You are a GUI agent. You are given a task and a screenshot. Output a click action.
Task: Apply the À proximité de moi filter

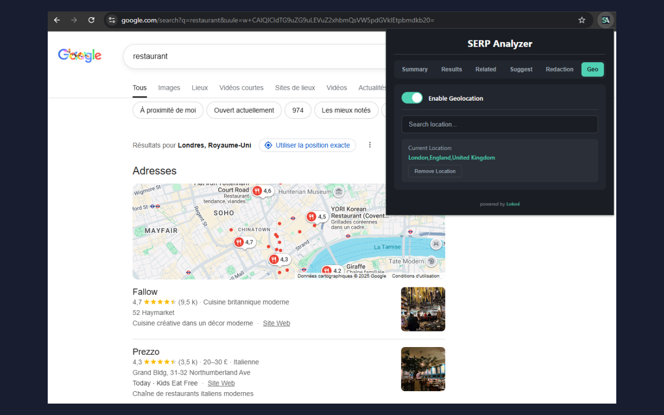168,110
